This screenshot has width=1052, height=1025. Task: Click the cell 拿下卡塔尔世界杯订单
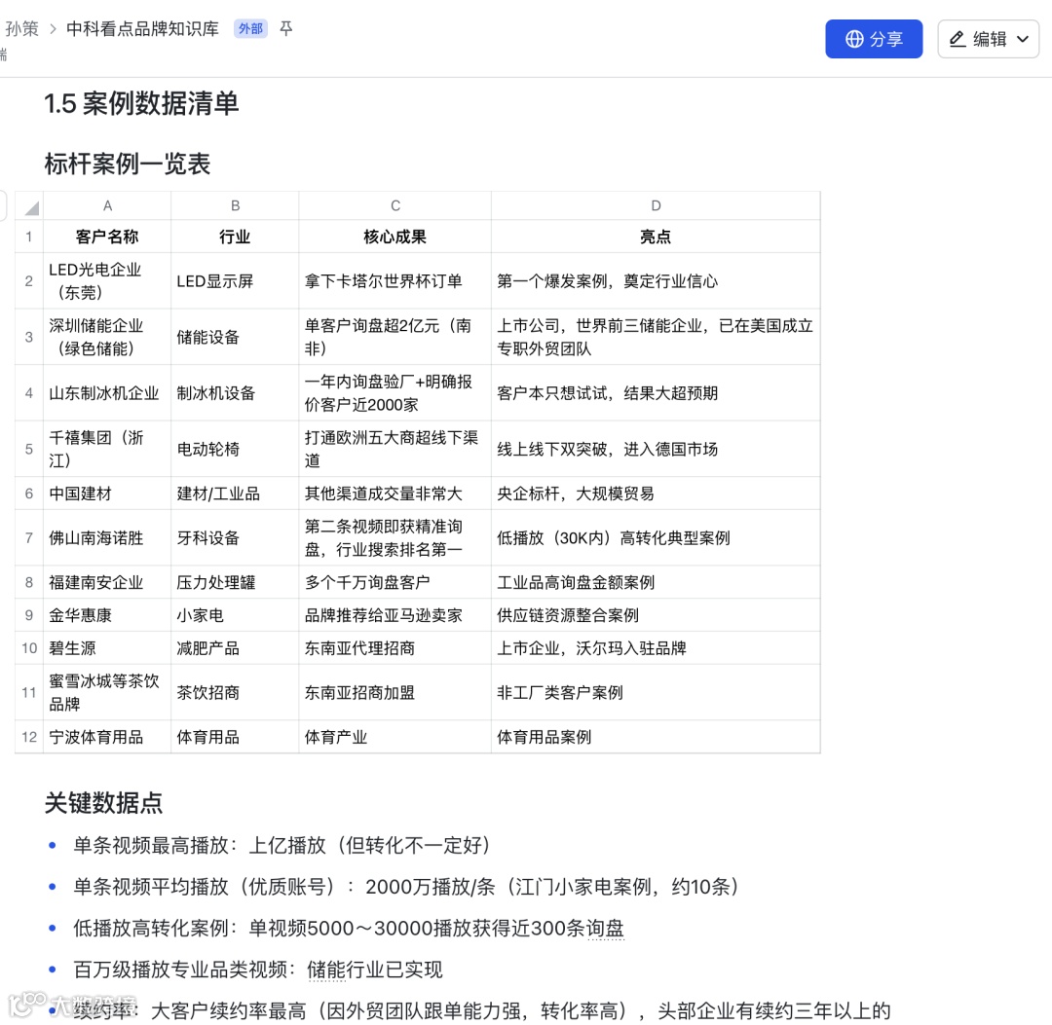(x=395, y=281)
